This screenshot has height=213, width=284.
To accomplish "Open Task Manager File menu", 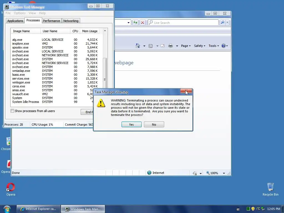I will tap(8, 13).
